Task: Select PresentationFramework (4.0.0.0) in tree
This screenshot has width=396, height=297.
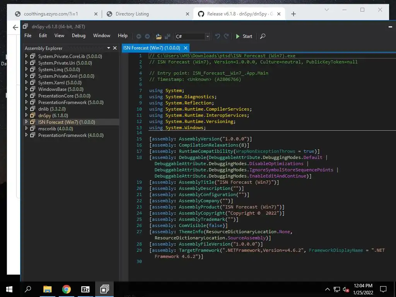Action: [x=71, y=135]
